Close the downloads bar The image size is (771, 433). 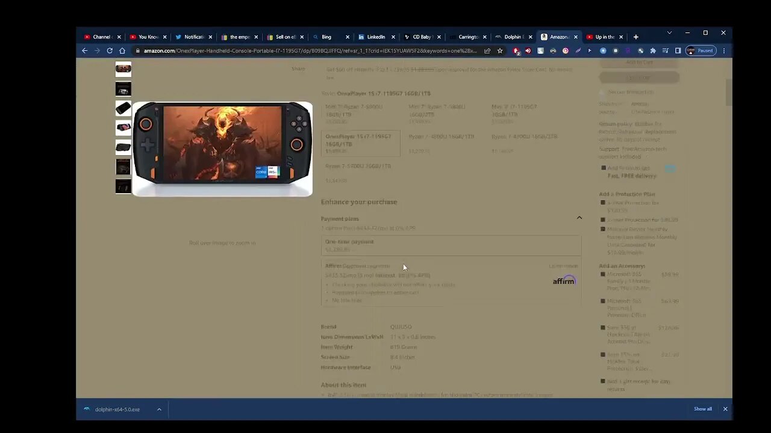pyautogui.click(x=725, y=409)
